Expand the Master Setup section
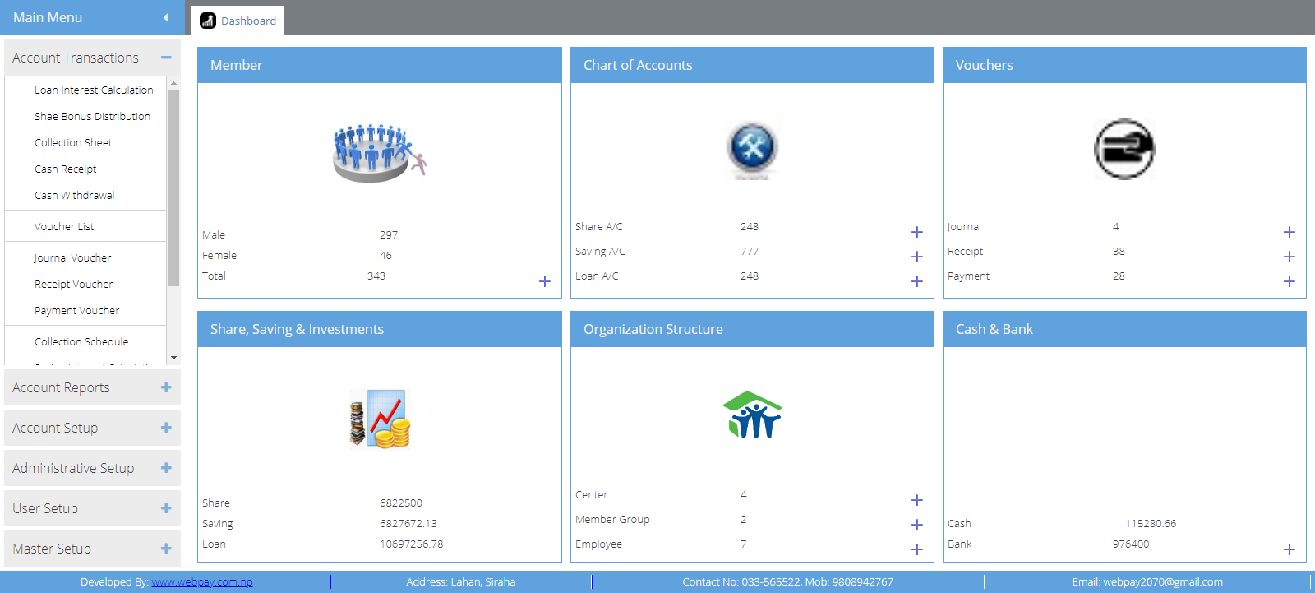Viewport: 1315px width, 593px height. pyautogui.click(x=166, y=549)
